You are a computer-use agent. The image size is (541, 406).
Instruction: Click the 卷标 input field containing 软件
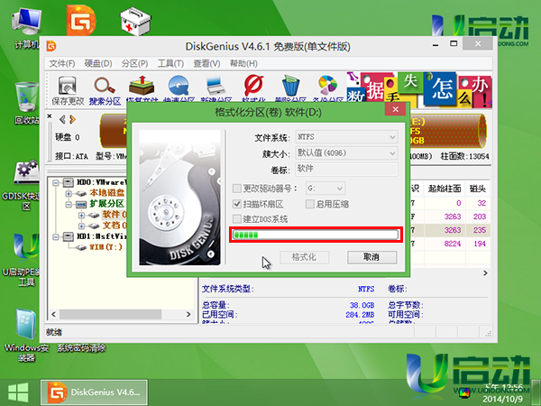(x=347, y=169)
